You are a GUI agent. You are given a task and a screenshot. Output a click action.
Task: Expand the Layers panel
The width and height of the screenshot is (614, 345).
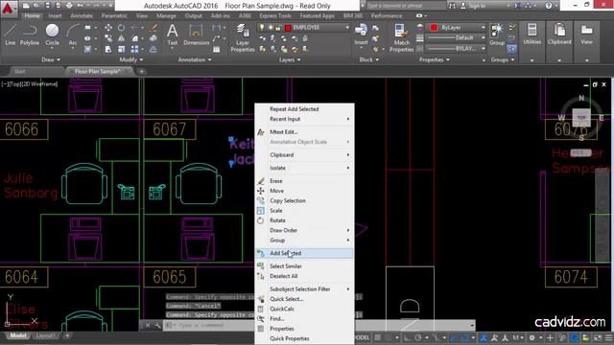[x=290, y=59]
